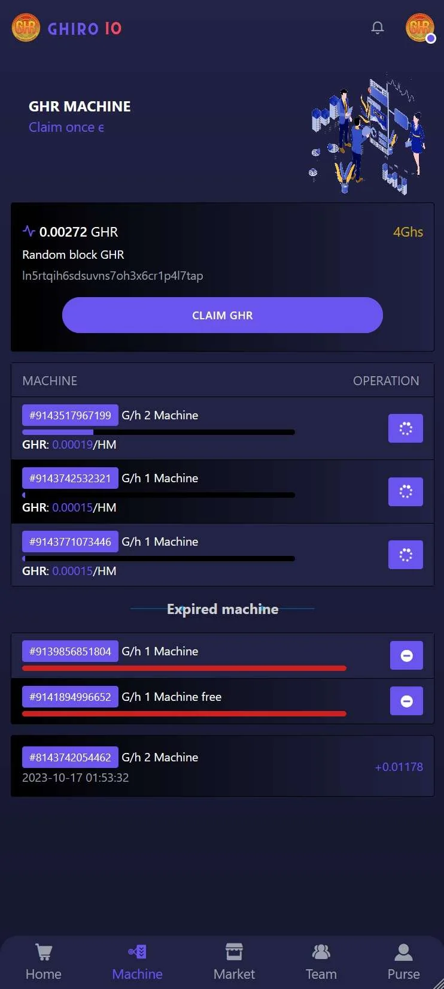Screen dimensions: 444x989
Task: Open profile via GHR coin avatar
Action: [420, 28]
